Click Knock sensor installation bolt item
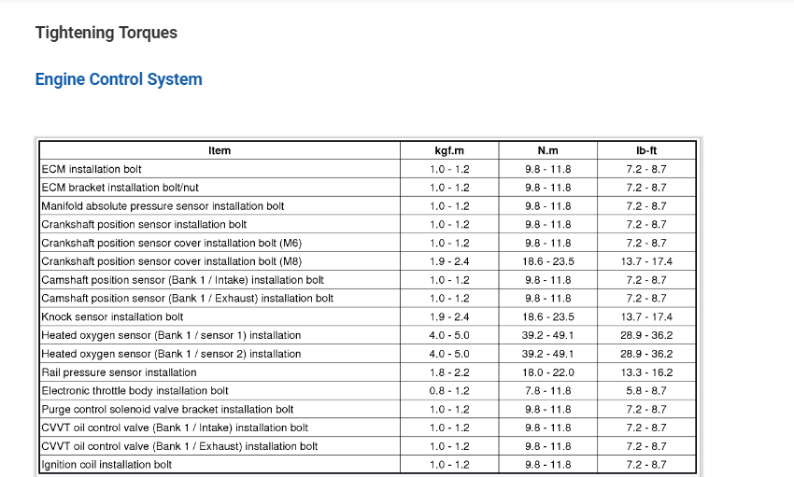794x477 pixels. tap(113, 317)
